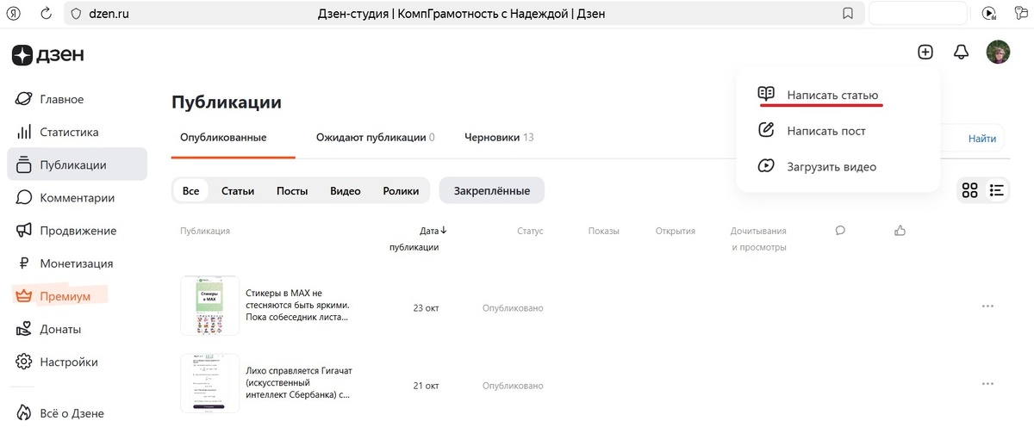This screenshot has height=427, width=1034.
Task: Click the empty field in browser toolbar
Action: [918, 13]
